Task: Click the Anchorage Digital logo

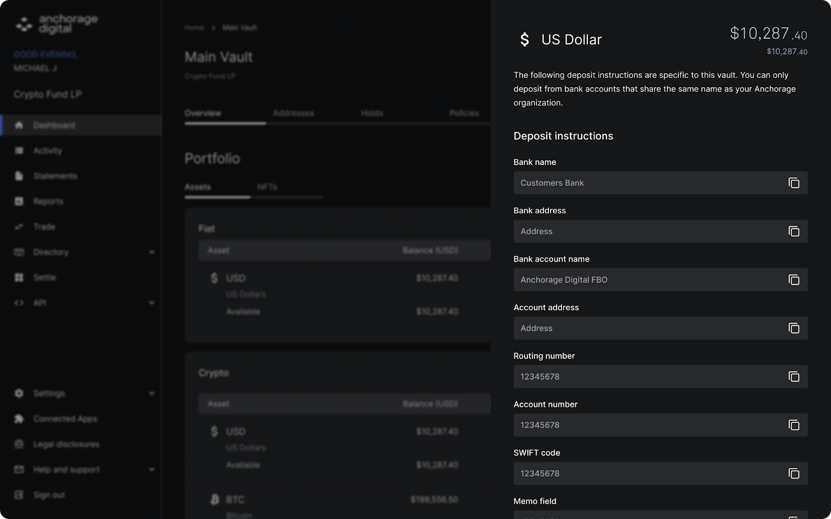Action: point(56,24)
